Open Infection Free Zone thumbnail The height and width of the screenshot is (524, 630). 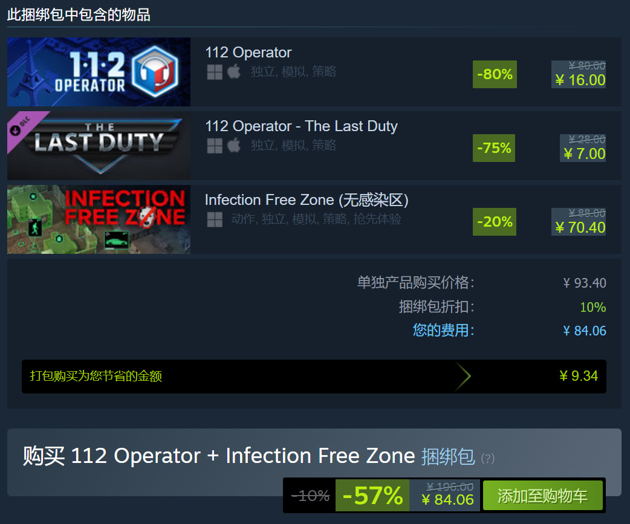point(99,219)
